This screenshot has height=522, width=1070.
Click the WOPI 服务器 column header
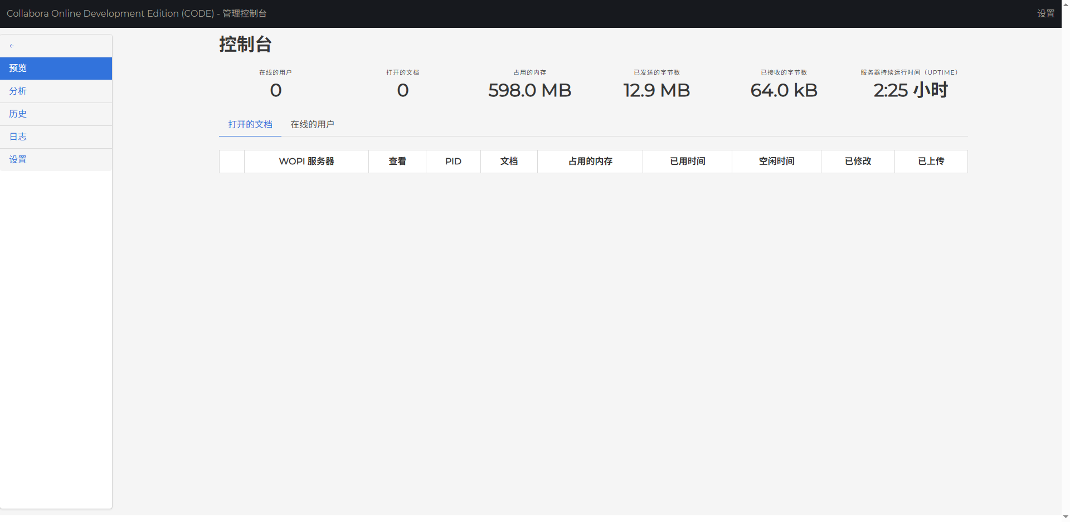coord(307,161)
